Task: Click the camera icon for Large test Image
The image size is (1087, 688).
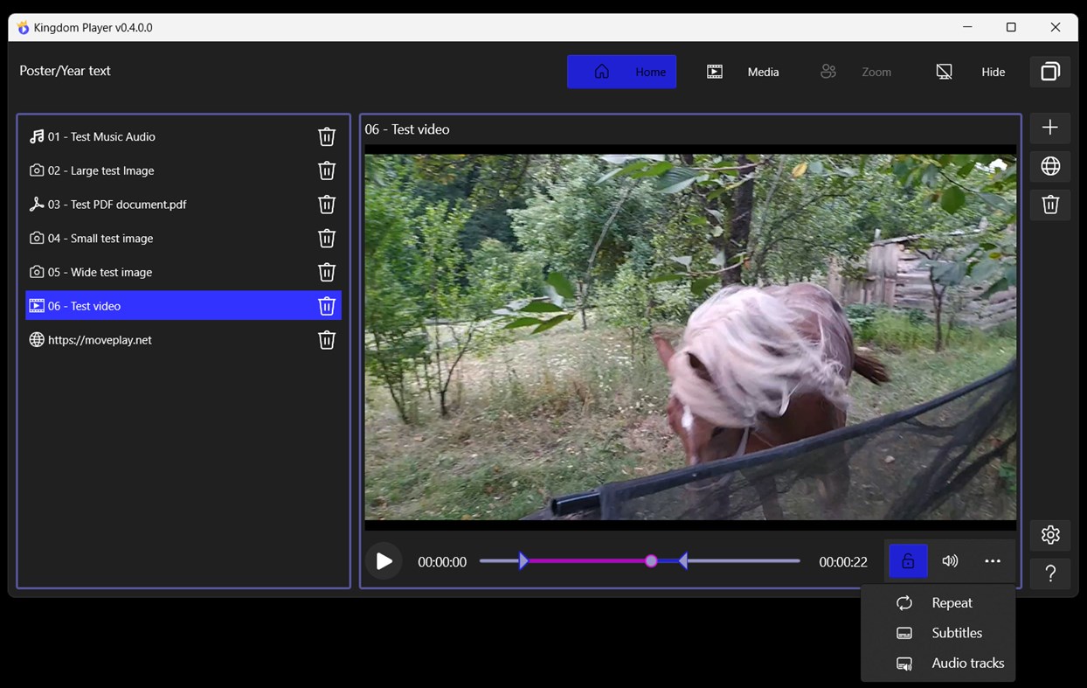Action: click(37, 170)
